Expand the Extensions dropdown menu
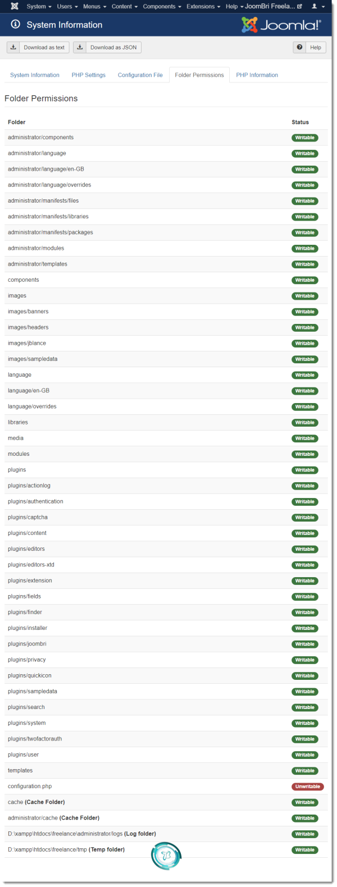 pos(203,7)
